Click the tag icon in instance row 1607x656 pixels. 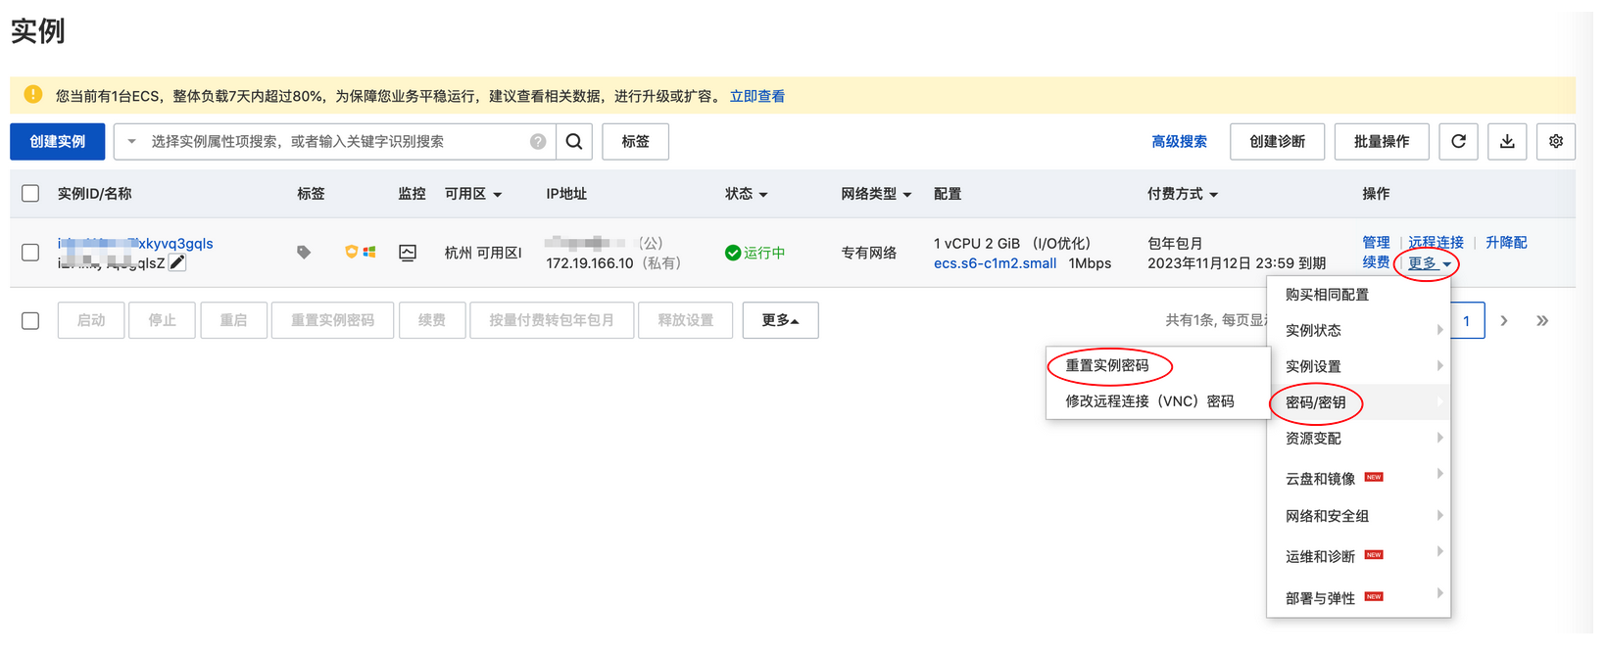[304, 253]
